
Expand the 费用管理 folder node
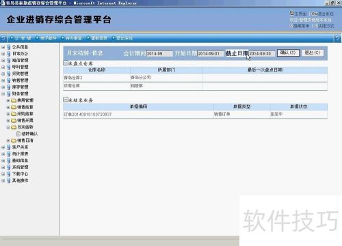point(8,100)
